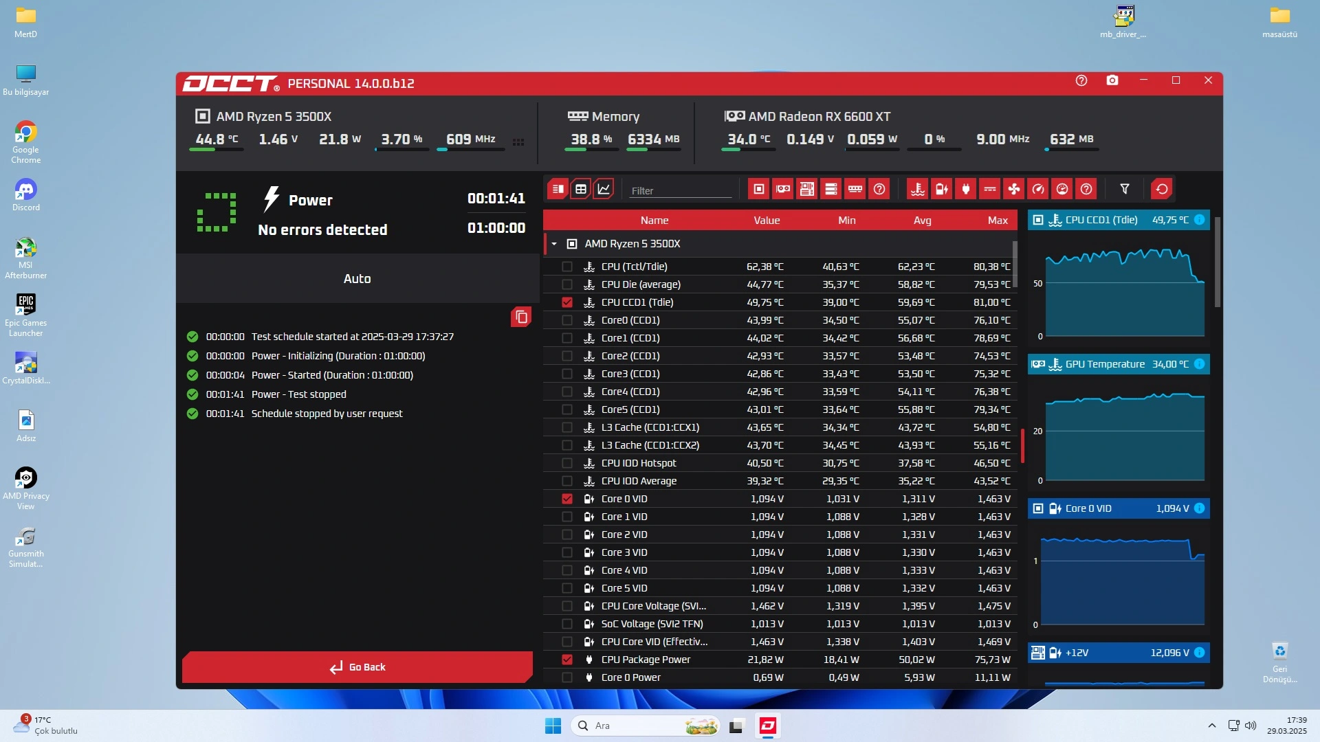Click the Filter text field
The image size is (1320, 742).
coord(681,190)
